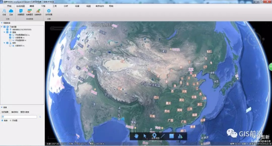Select the line drawing tool
The width and height of the screenshot is (272, 146).
click(x=163, y=136)
